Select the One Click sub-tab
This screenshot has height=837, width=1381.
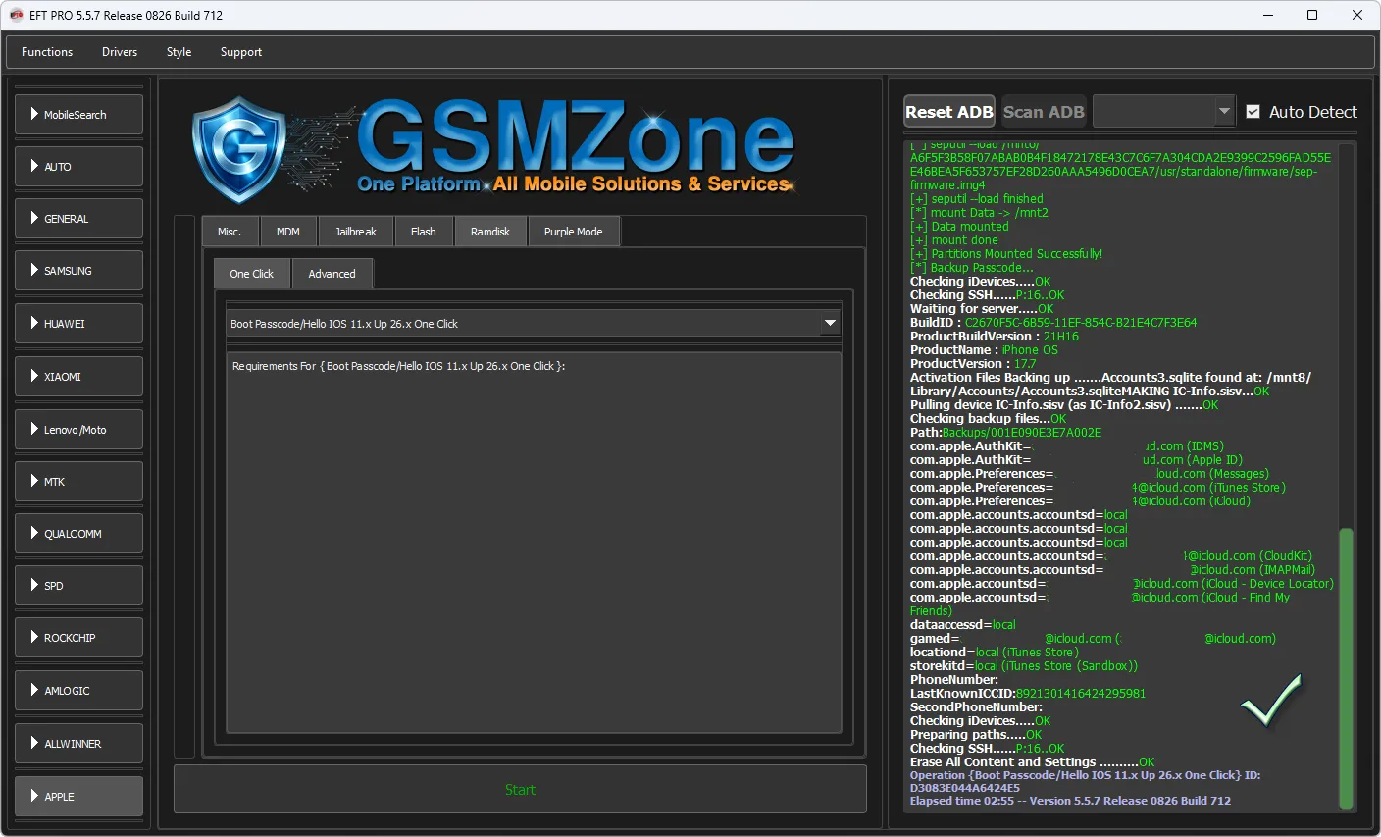pos(252,274)
